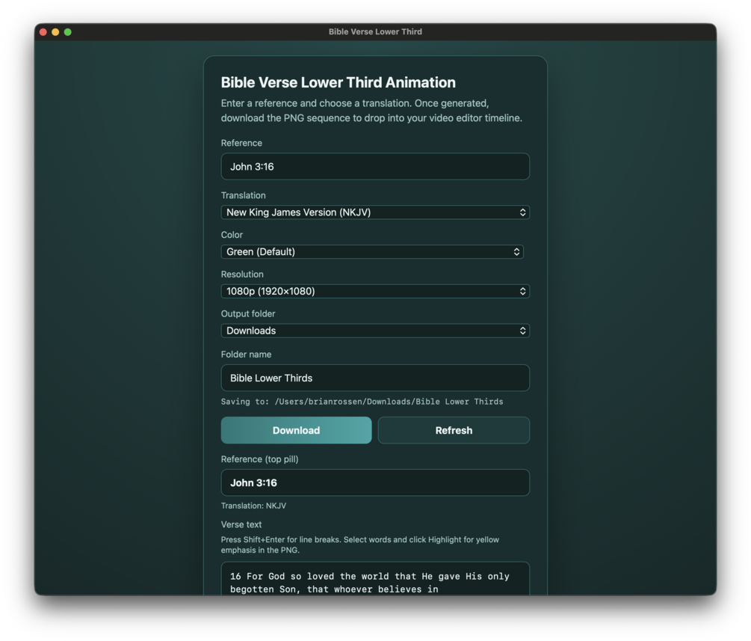
Task: Click the Saving to path text
Action: (362, 402)
